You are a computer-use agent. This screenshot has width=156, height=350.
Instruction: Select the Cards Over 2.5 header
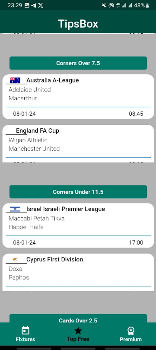click(78, 318)
